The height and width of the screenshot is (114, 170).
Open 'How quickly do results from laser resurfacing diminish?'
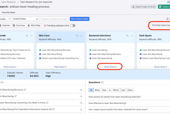pyautogui.click(x=114, y=97)
